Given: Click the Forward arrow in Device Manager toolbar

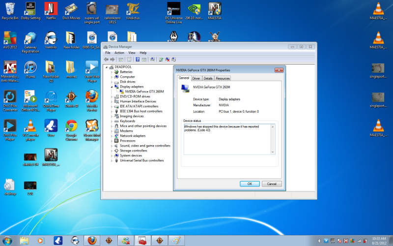Looking at the screenshot, I should 112,60.
